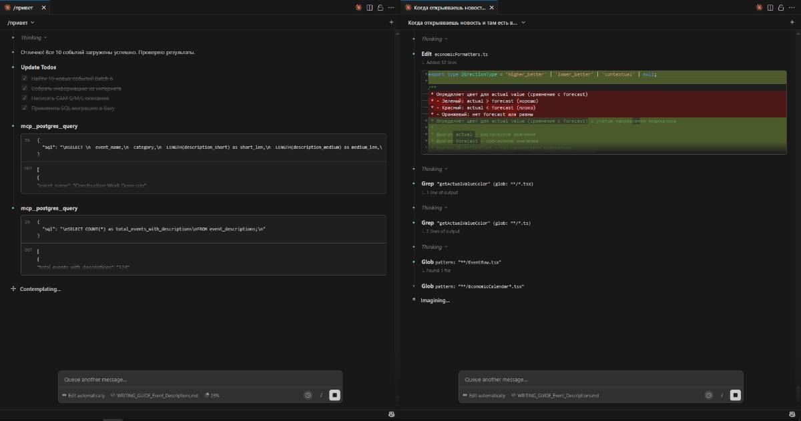The width and height of the screenshot is (801, 421).
Task: Click slash command button in right input
Action: tap(722, 395)
